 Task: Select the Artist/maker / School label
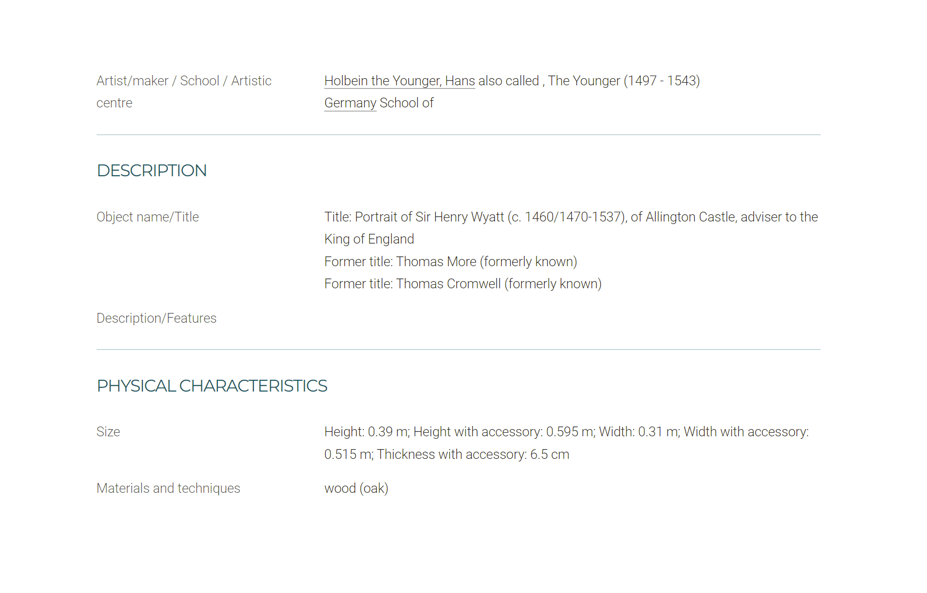pyautogui.click(x=184, y=92)
